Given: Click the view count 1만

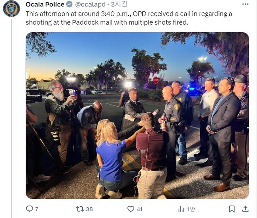Looking at the screenshot, I should pos(191,209).
